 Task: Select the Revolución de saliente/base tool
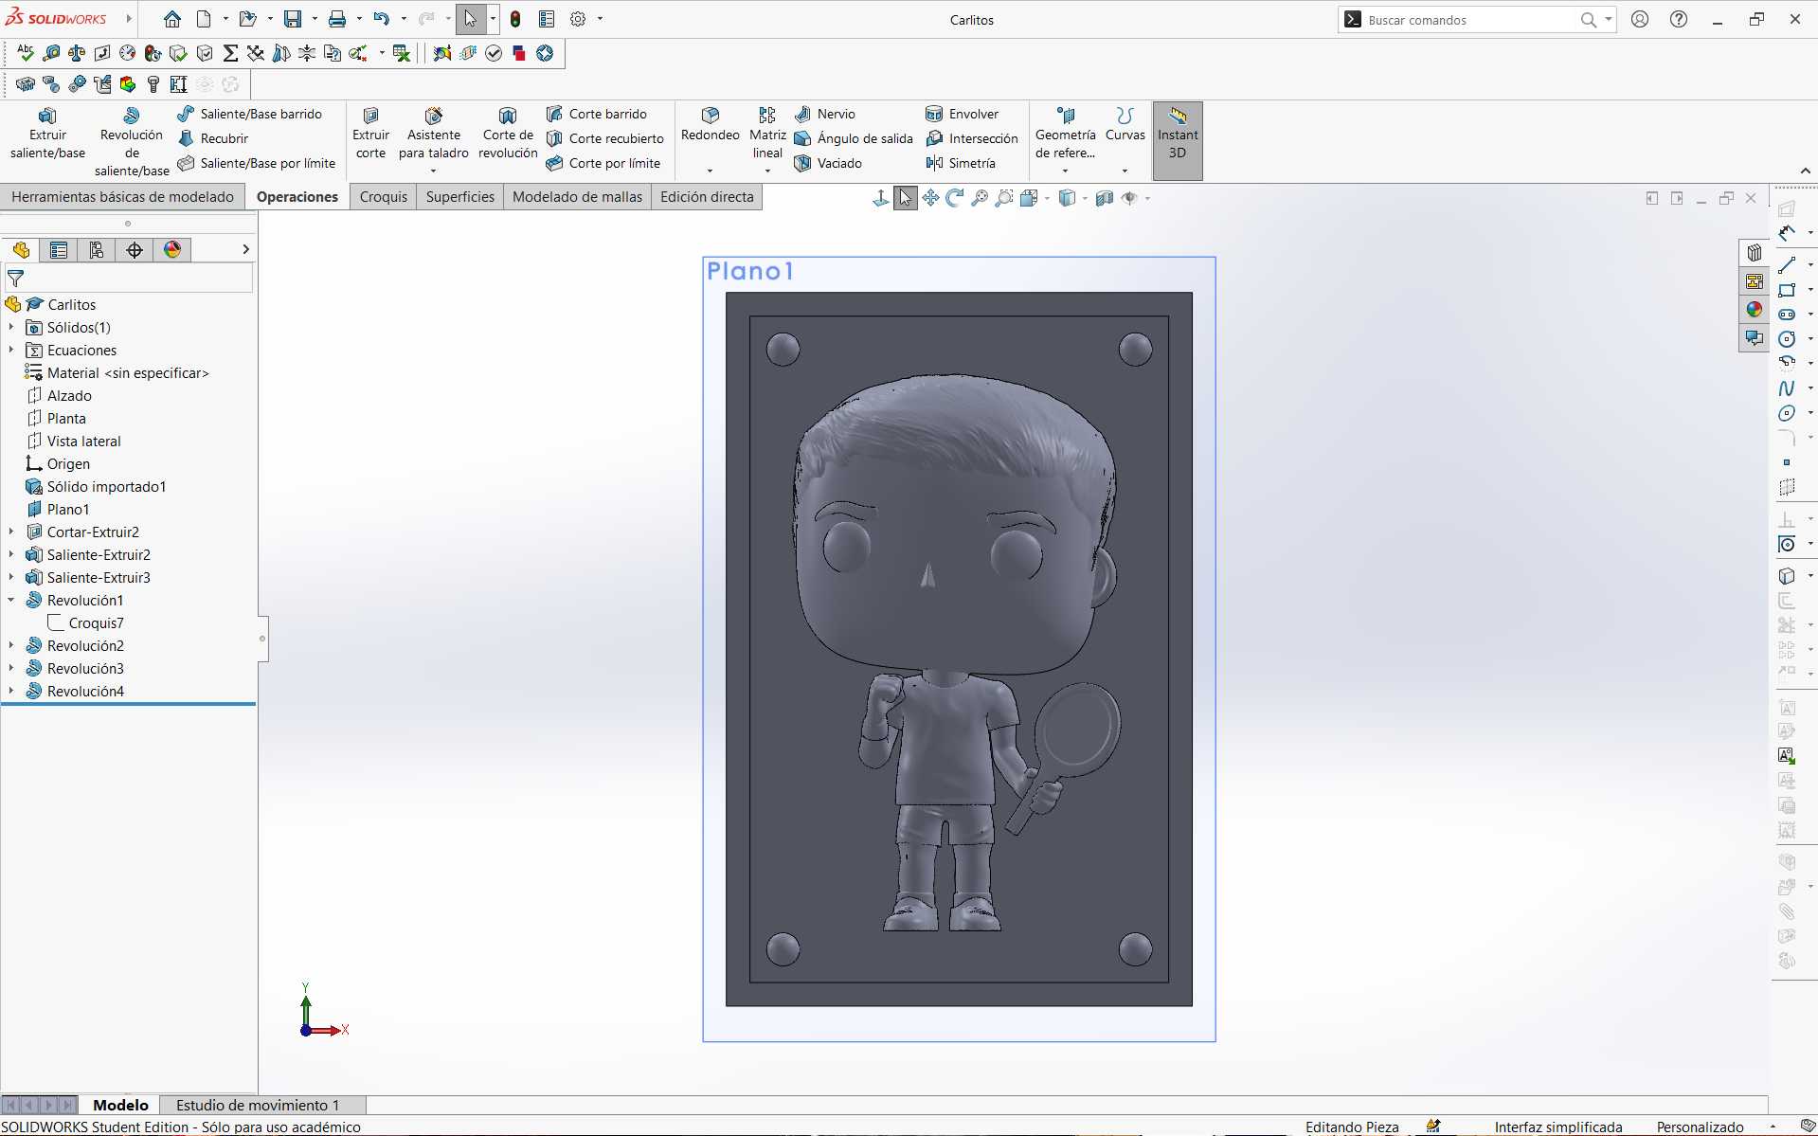(x=132, y=141)
